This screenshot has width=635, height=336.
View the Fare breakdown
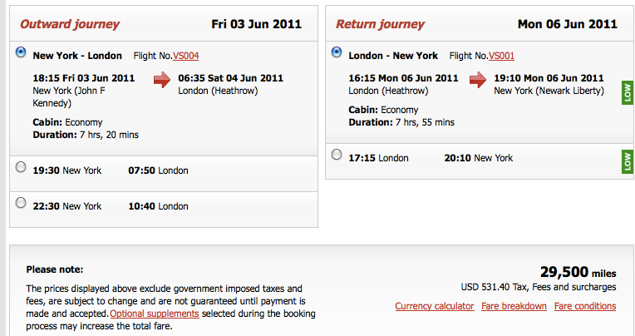[514, 306]
